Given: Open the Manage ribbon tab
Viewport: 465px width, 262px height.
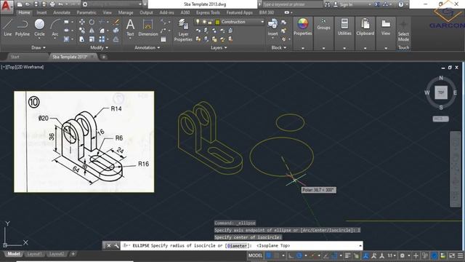Looking at the screenshot, I should 126,12.
